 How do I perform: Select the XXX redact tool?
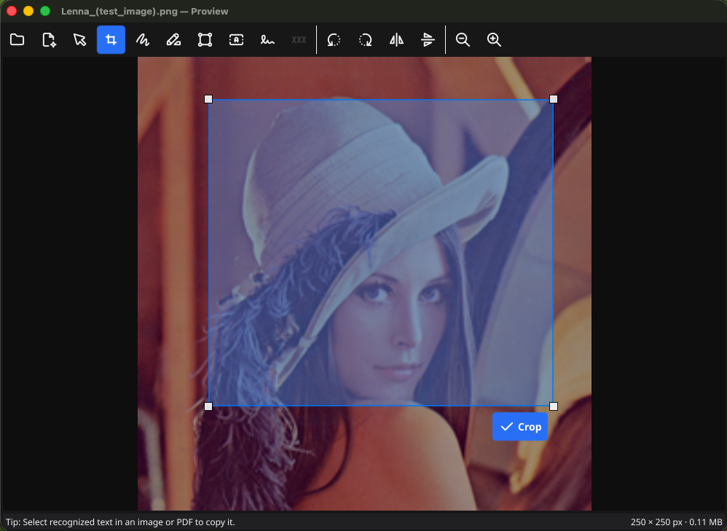coord(299,40)
